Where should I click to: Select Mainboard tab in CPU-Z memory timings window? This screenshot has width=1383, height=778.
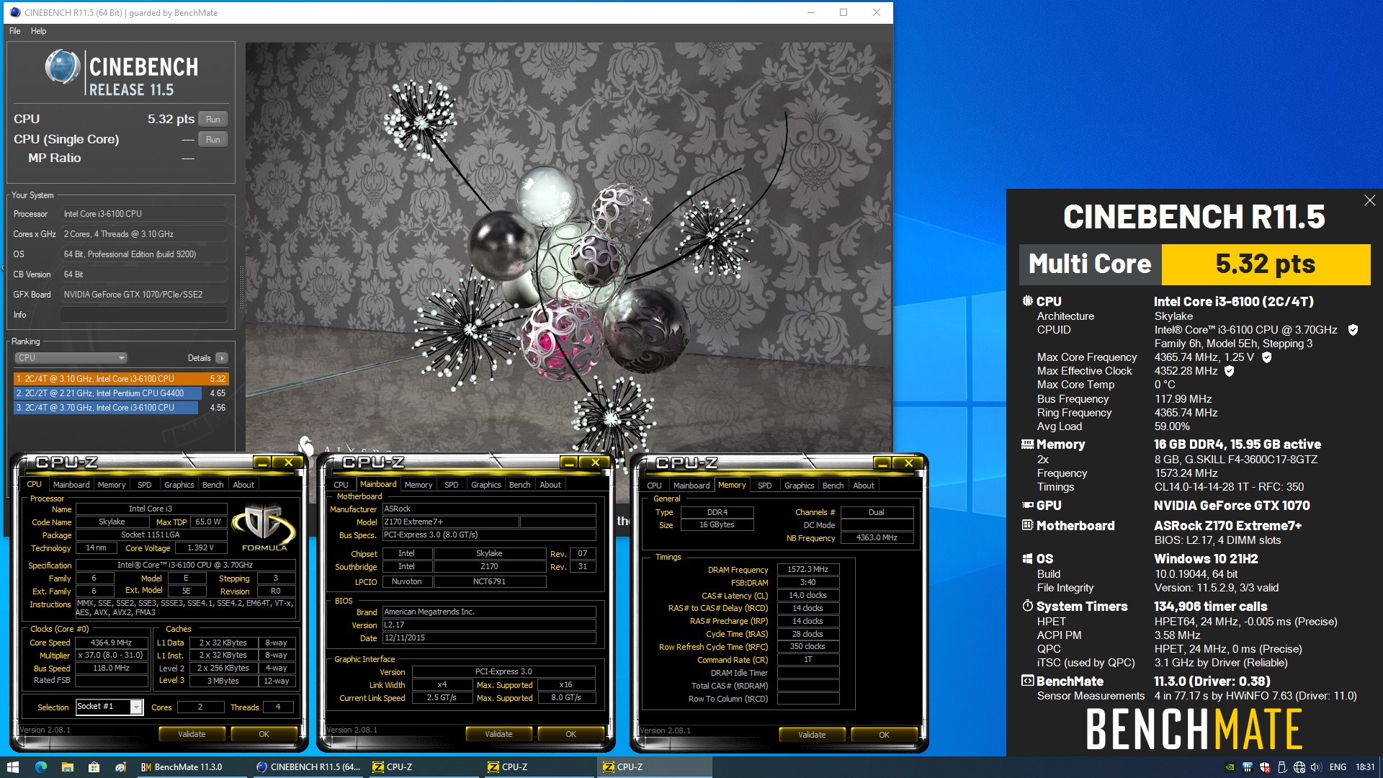point(691,486)
